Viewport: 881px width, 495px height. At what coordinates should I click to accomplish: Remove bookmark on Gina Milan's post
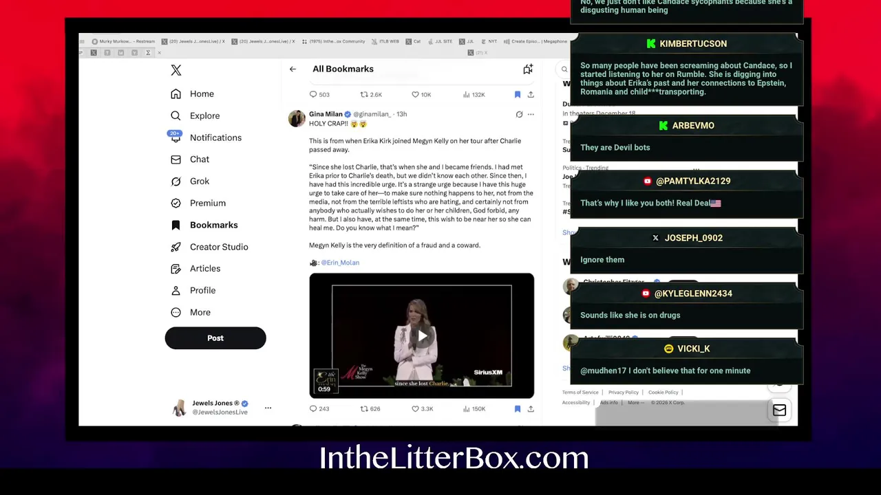(517, 408)
